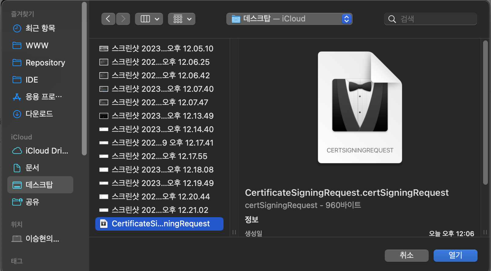
Task: Go forward with the right chevron button
Action: point(123,19)
